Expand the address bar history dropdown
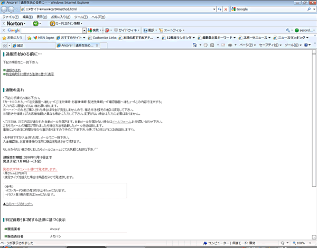Viewport: 317px width, 248px height. 214,9
